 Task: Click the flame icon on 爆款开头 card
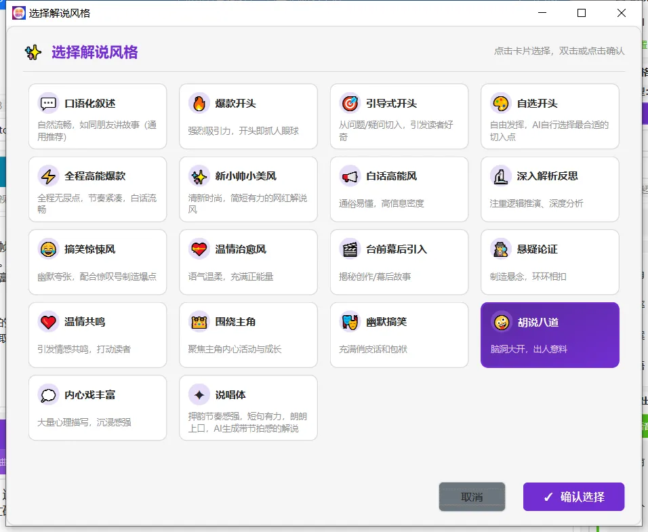point(199,103)
